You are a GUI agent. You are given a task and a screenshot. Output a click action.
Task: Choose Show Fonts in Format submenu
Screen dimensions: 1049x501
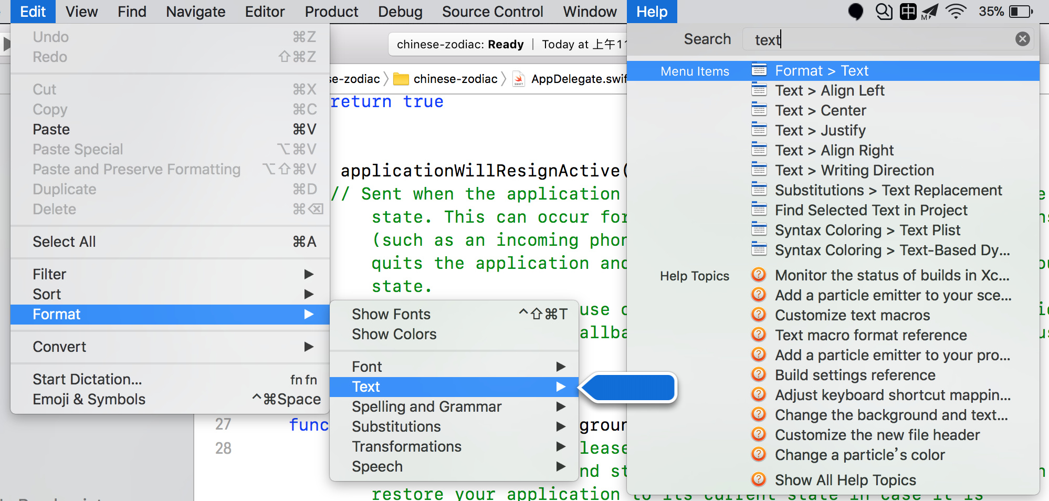pos(454,314)
